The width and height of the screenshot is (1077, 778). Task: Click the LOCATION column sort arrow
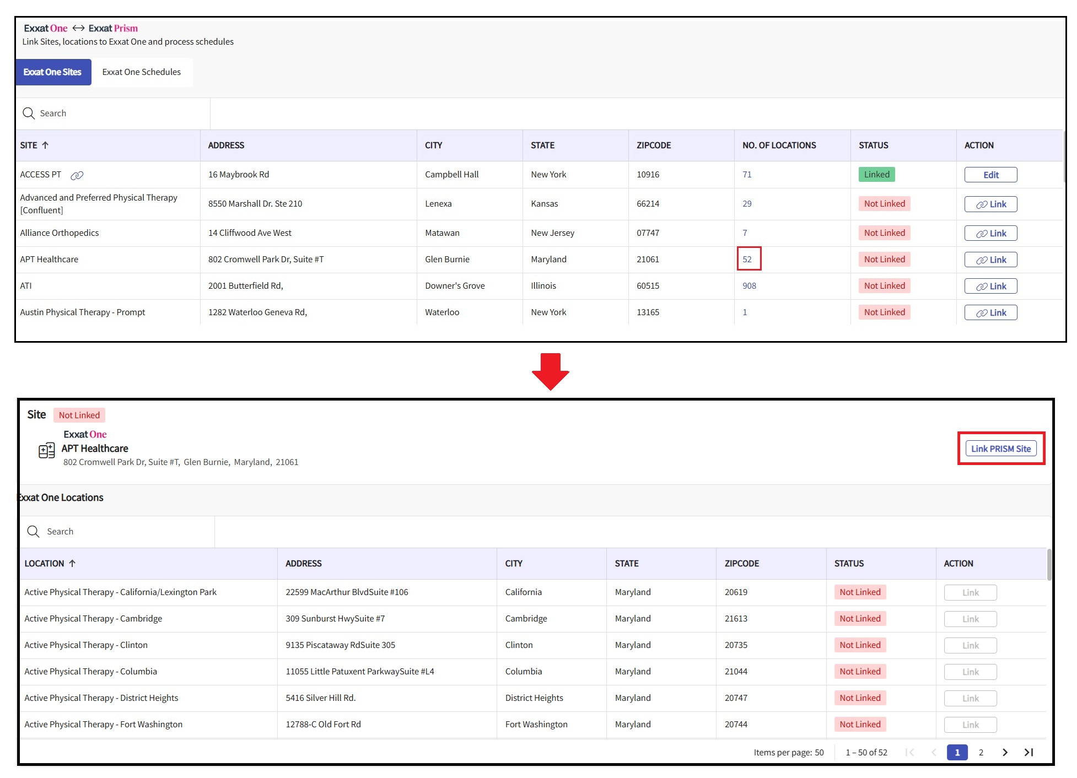coord(72,564)
